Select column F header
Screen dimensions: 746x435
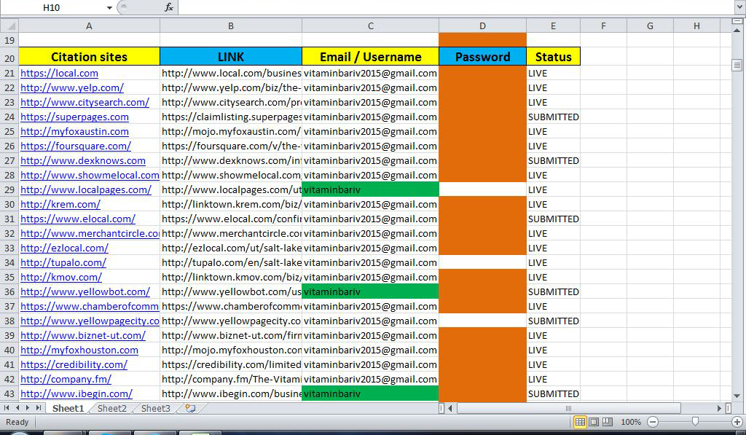[603, 26]
